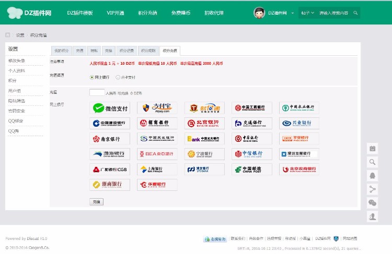
Task: Choose BEA (东亚银行) bank logo
Action: (157, 154)
